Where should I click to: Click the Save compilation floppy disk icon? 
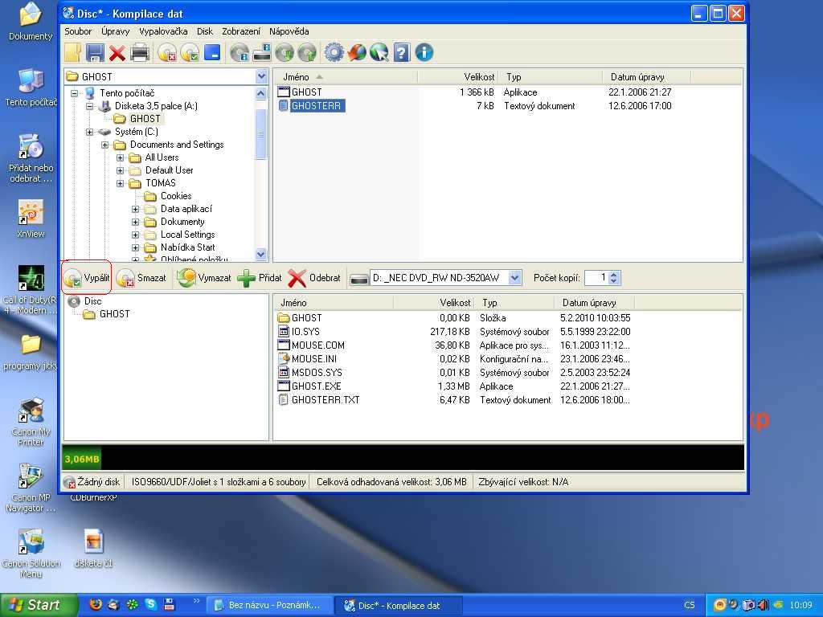pyautogui.click(x=95, y=53)
